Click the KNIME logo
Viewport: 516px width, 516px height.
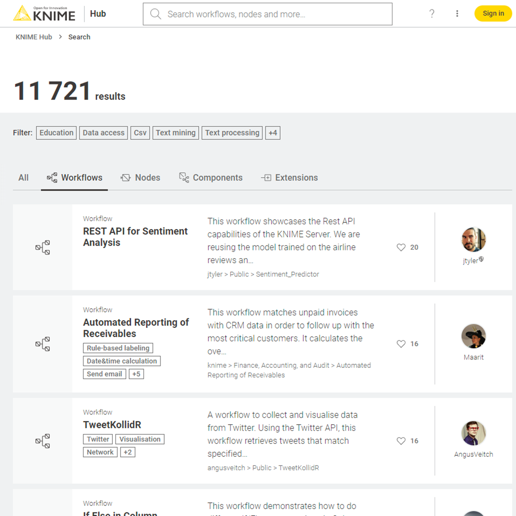point(44,13)
